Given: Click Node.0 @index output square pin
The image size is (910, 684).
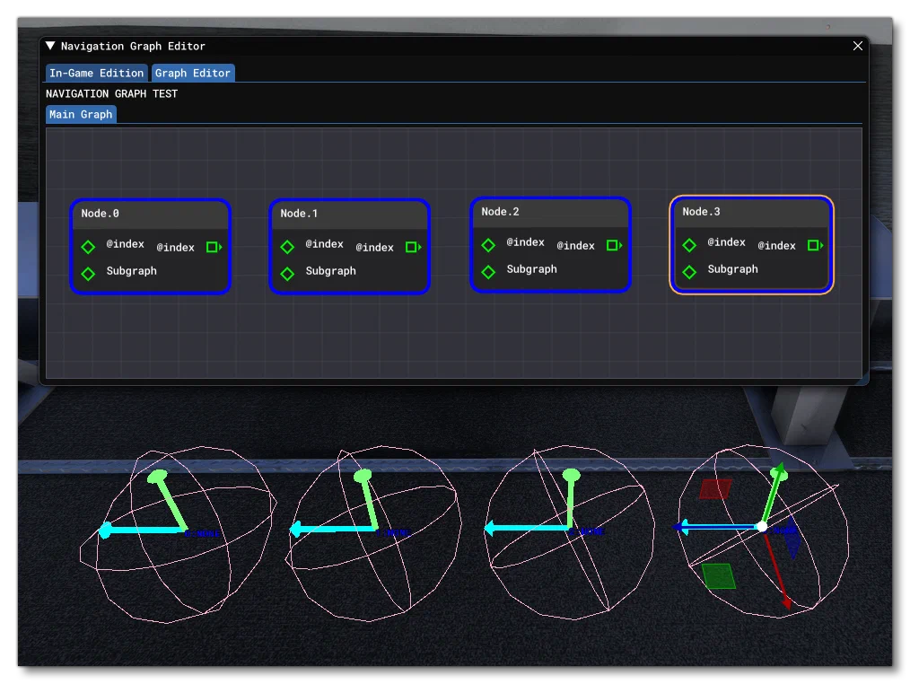Looking at the screenshot, I should click(x=214, y=248).
